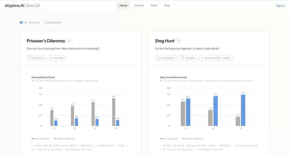Click the 66% human bar at R4
Screen dimensions: 290x155
[114, 112]
